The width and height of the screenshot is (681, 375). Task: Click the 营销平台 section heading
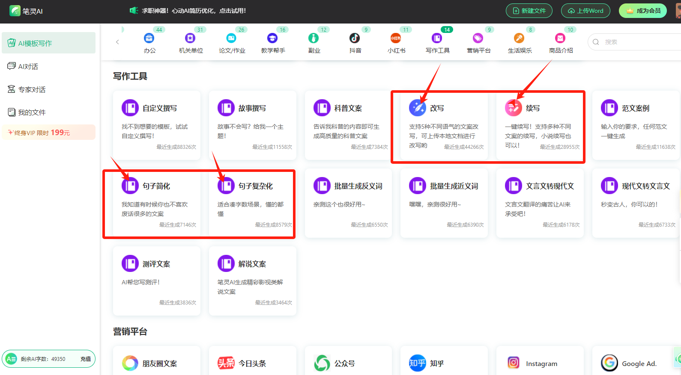[x=130, y=332]
